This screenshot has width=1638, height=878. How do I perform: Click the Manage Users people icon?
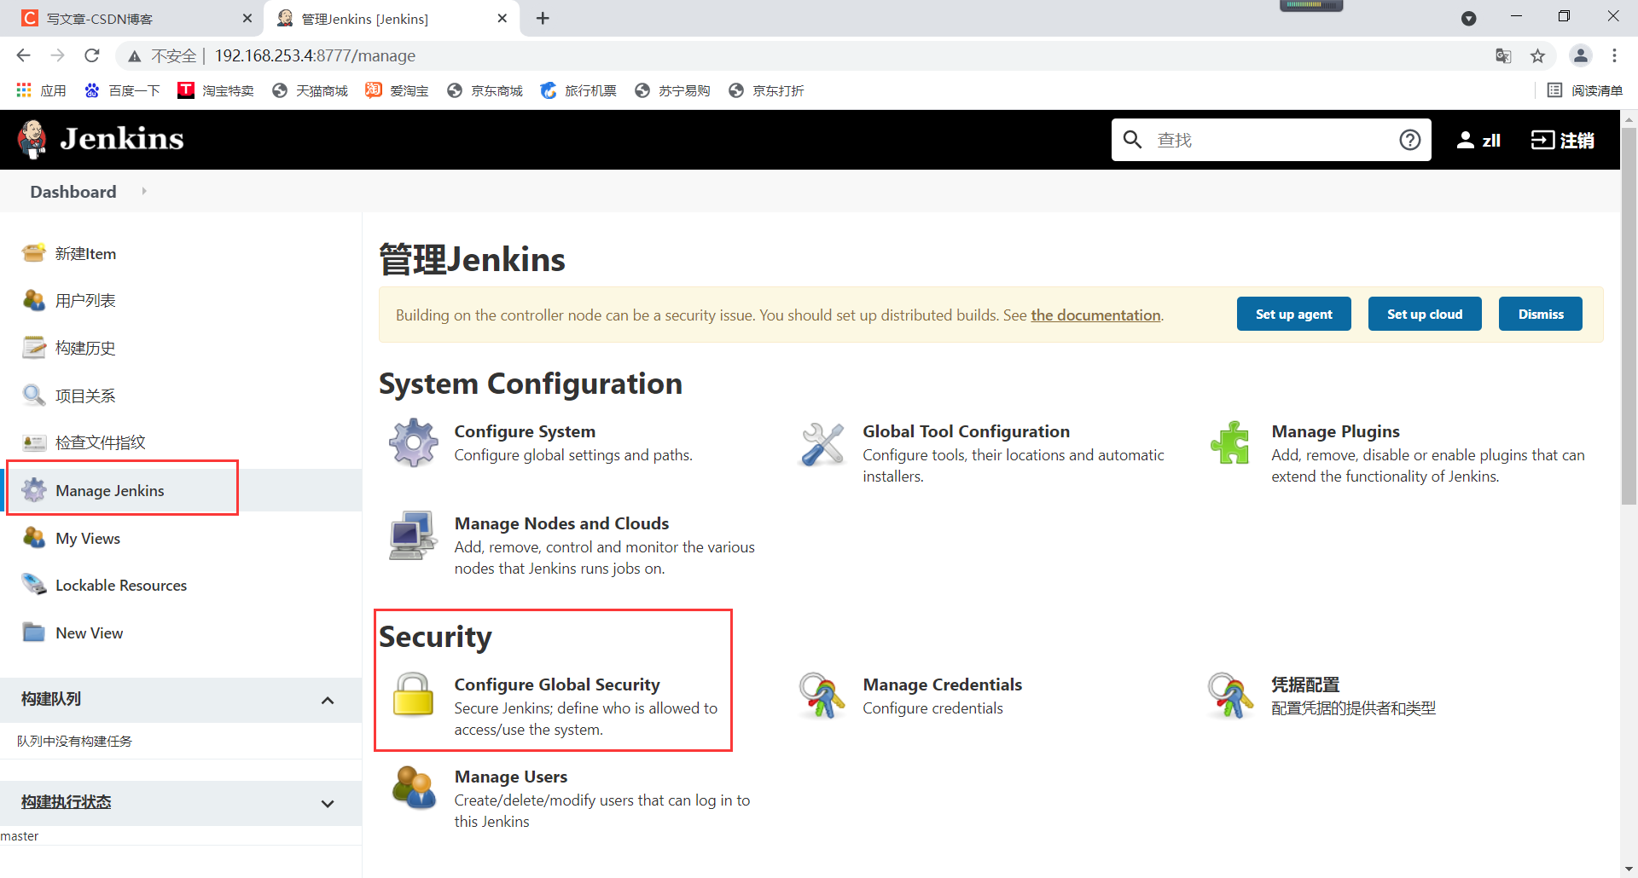[x=414, y=787]
